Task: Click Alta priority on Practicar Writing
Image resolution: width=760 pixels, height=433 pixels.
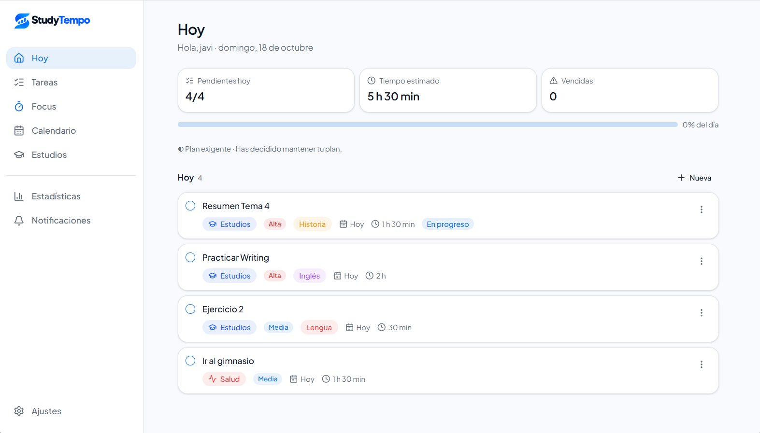Action: coord(275,276)
